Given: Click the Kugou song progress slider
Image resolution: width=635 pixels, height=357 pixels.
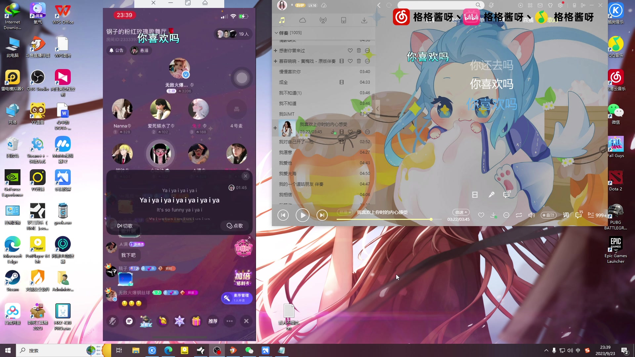Looking at the screenshot, I should pyautogui.click(x=389, y=219).
